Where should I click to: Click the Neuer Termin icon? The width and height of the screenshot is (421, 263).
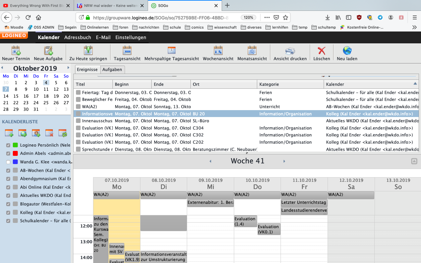[x=16, y=51]
